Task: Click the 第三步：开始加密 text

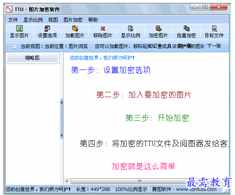Action: [157, 118]
